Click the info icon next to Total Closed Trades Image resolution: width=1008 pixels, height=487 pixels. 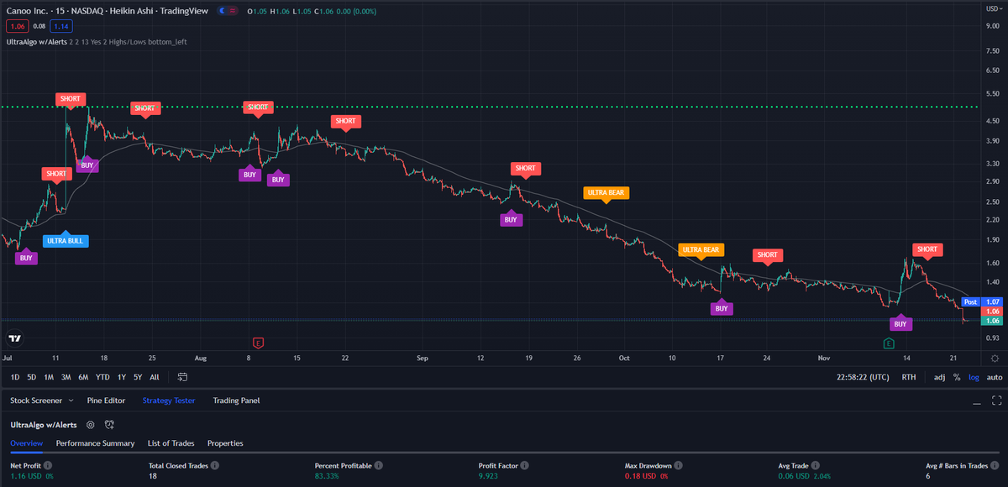(x=215, y=465)
